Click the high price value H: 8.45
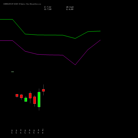The width and height of the screenshot is (138, 138). coord(70,7)
